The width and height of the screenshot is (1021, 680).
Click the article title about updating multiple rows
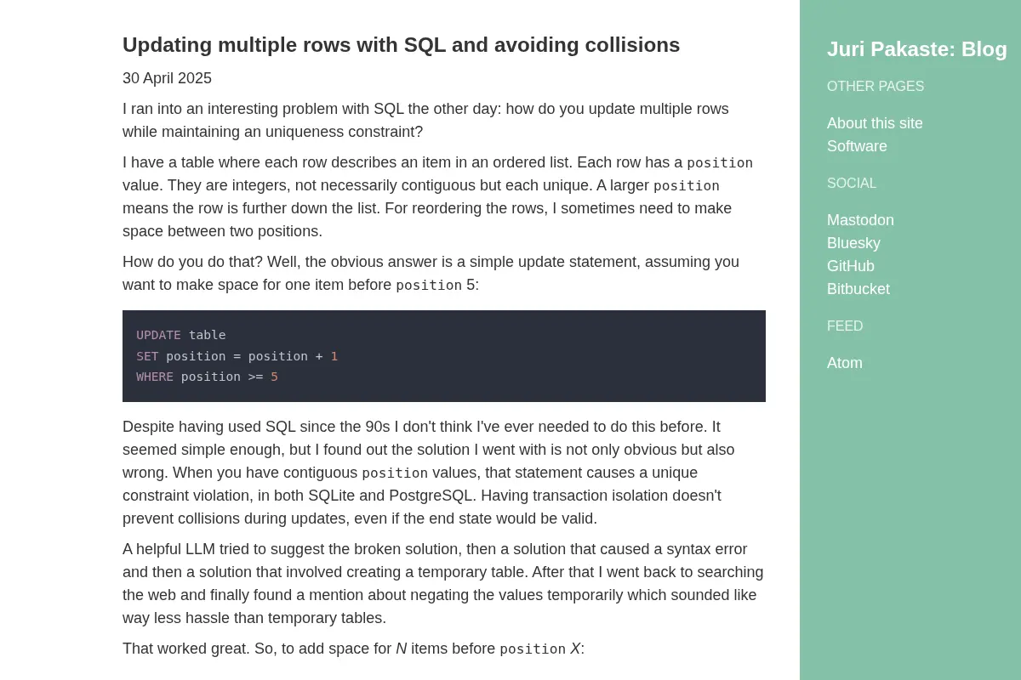point(402,45)
